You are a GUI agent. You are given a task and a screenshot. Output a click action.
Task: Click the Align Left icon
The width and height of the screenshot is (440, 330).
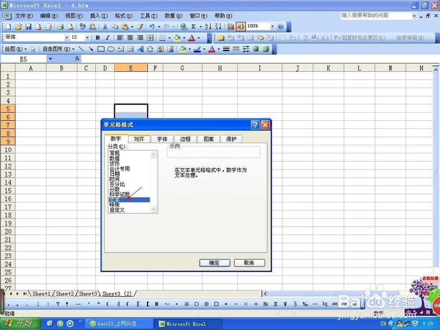(120, 37)
